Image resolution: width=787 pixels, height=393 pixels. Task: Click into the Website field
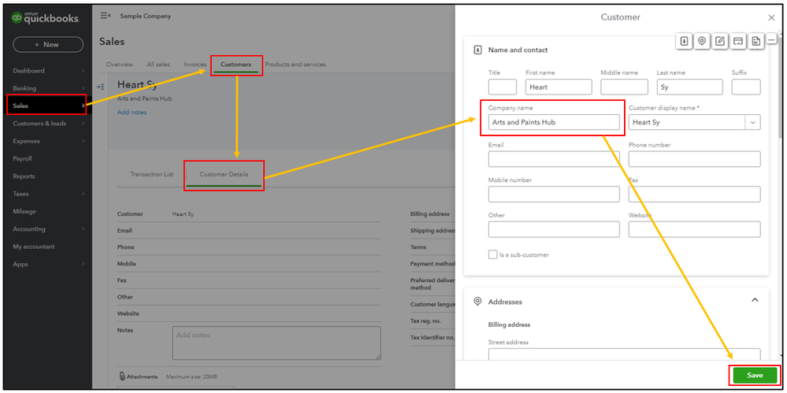tap(694, 229)
